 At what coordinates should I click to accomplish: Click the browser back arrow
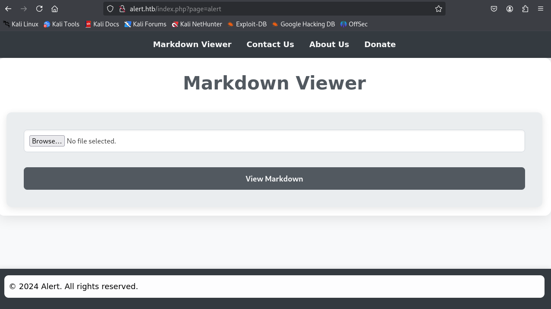(x=8, y=9)
